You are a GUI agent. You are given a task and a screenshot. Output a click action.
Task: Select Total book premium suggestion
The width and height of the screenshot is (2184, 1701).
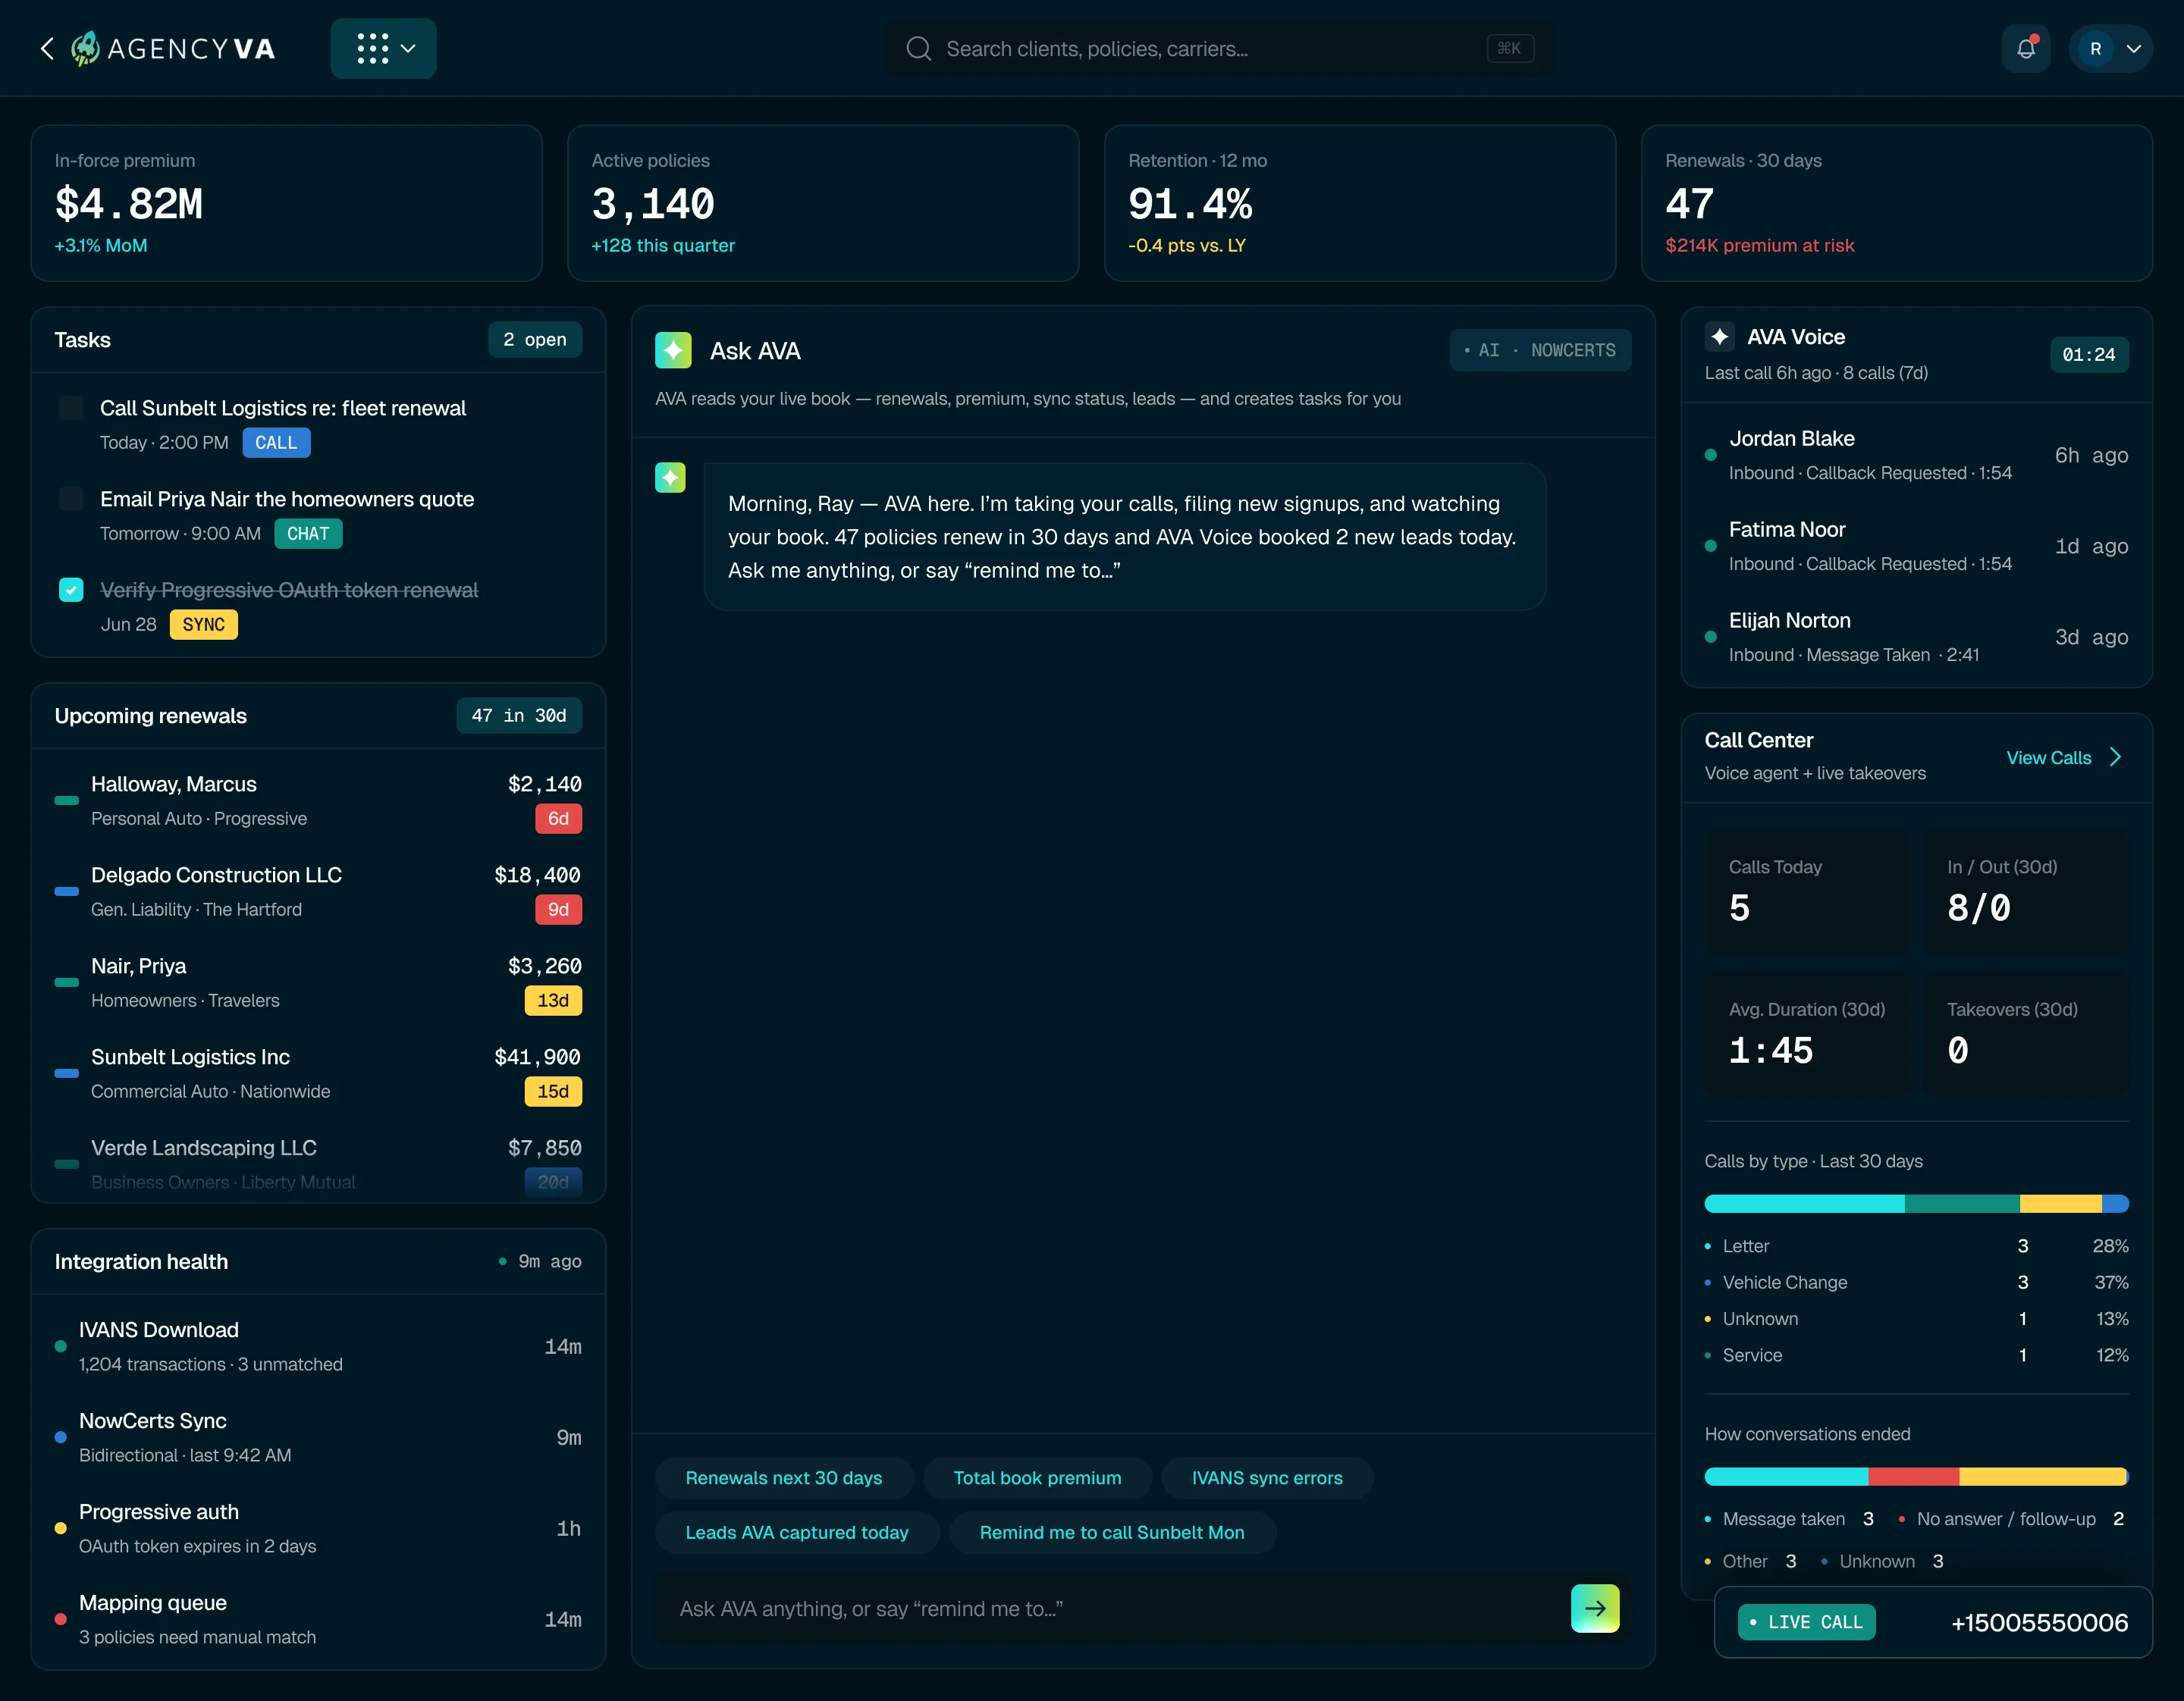click(1037, 1477)
